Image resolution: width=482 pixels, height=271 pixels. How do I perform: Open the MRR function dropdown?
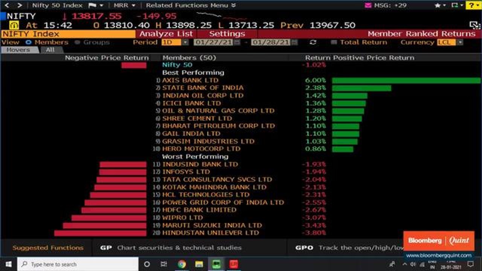(124, 5)
